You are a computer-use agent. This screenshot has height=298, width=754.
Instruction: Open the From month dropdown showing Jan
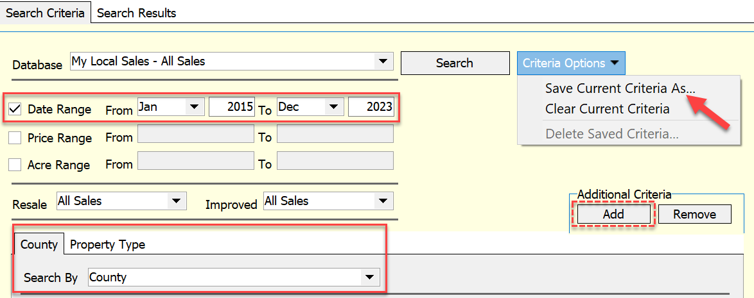click(x=171, y=107)
